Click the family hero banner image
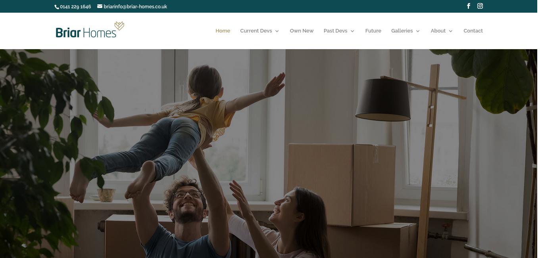542x258 pixels. coord(271,154)
